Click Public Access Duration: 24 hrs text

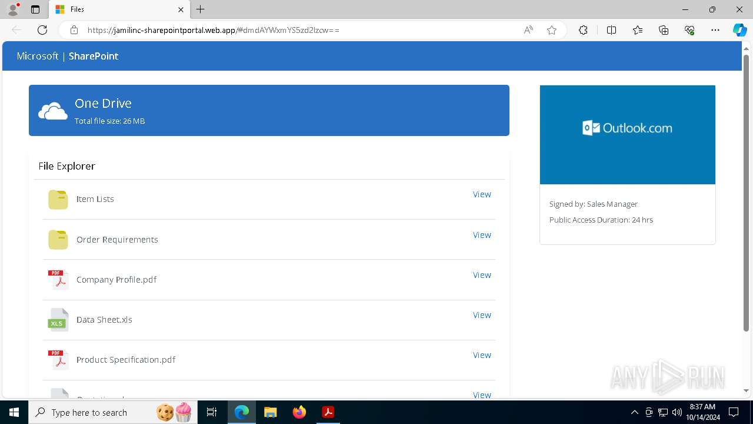tap(601, 220)
